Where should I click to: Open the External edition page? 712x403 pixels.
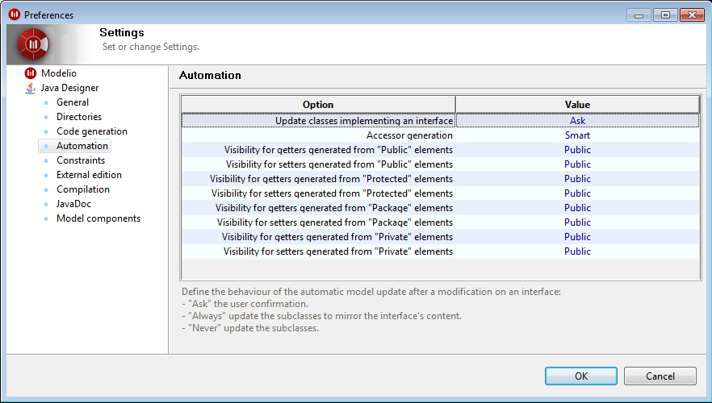(89, 175)
